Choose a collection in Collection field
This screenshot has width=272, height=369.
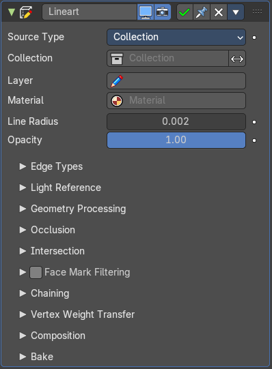[167, 58]
